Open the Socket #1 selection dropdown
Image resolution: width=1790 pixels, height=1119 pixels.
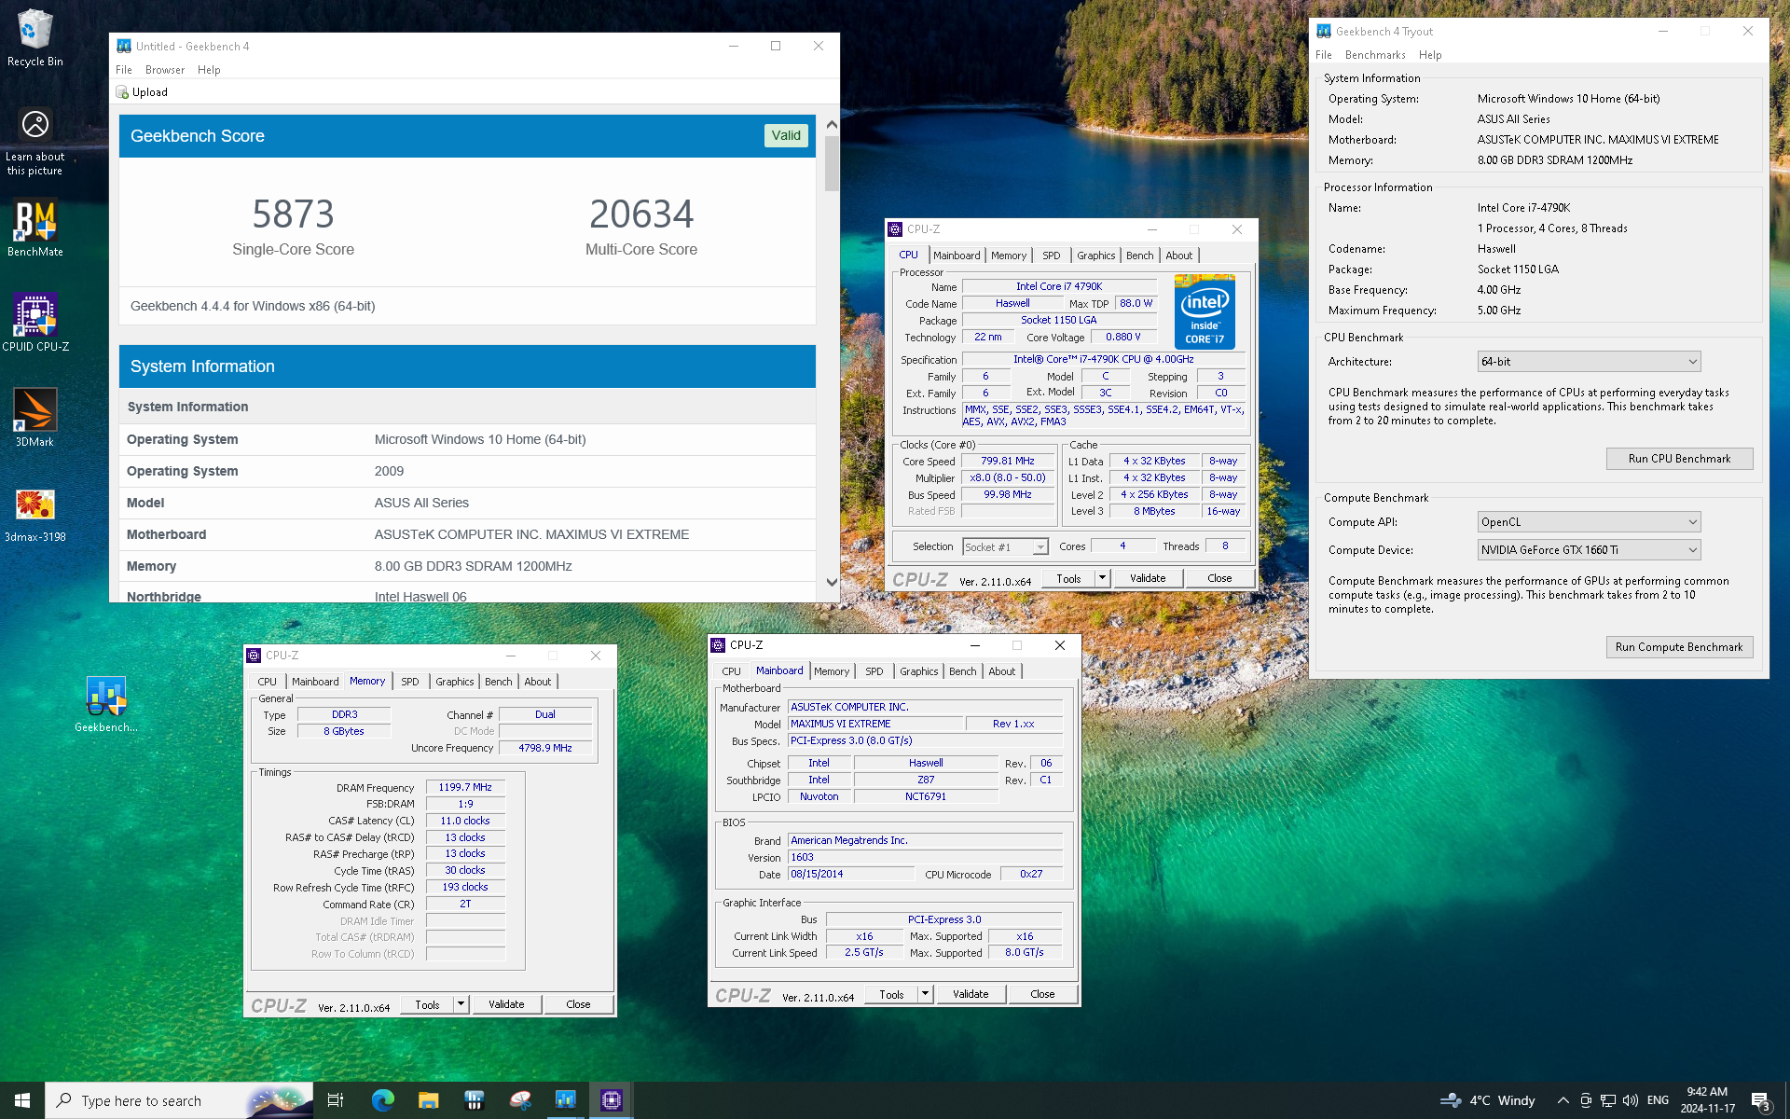click(1005, 547)
